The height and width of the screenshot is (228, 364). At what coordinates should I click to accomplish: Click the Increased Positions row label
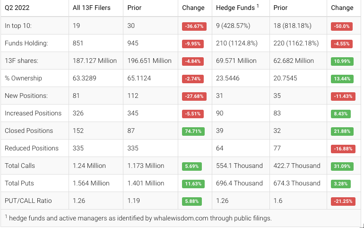[x=33, y=114]
